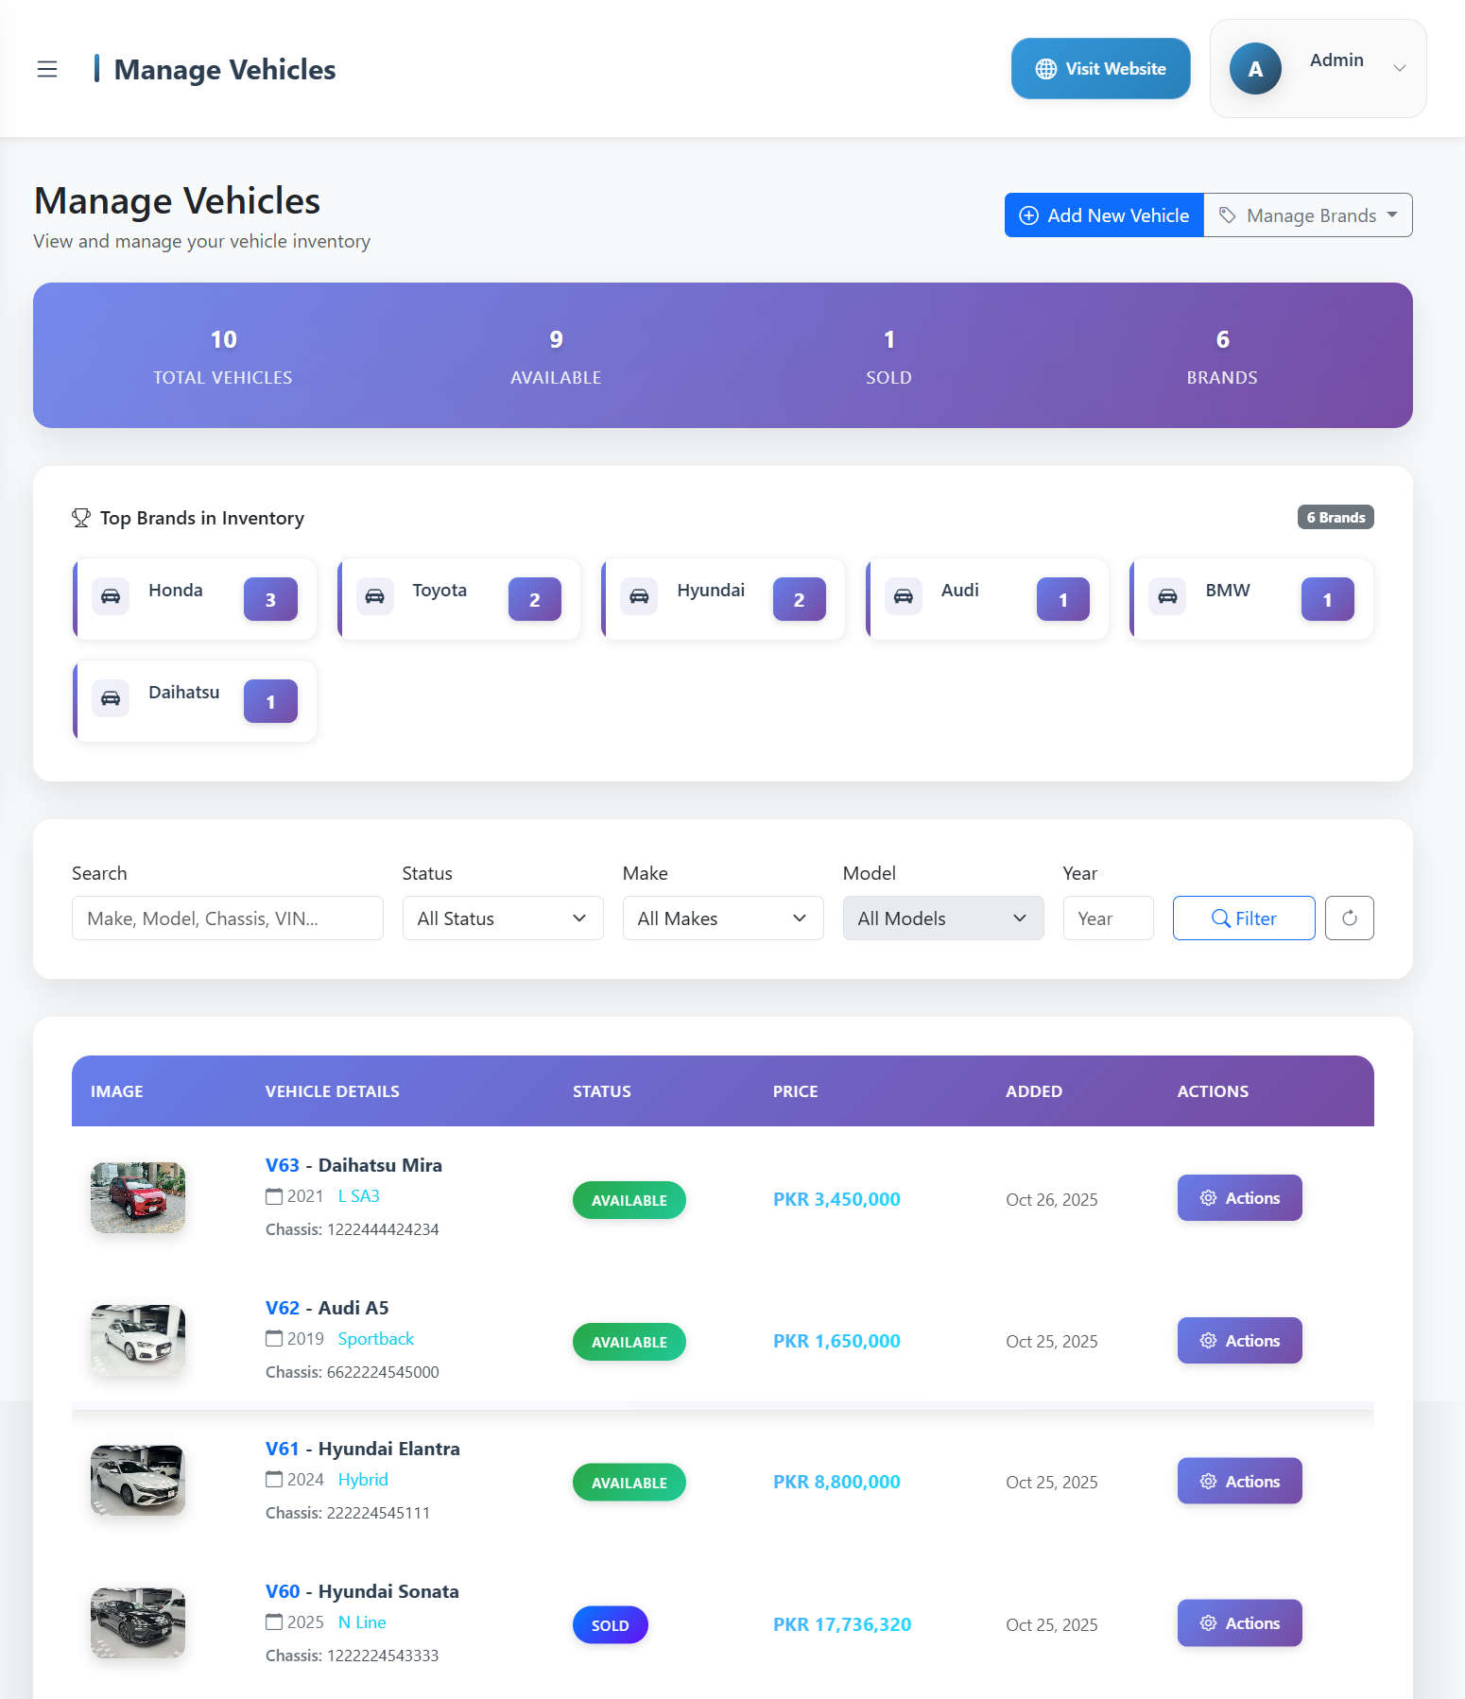Screen dimensions: 1465x1699
Task: Open the V62 vehicle link
Action: (x=282, y=1308)
